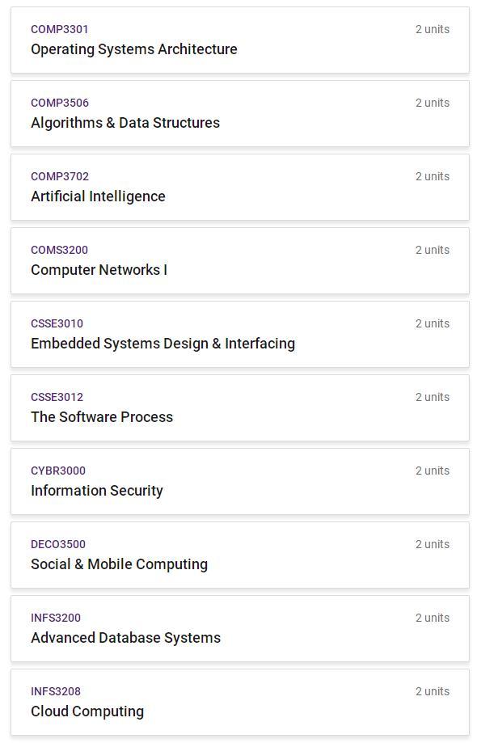
Task: Click the INFS3208 course code
Action: [x=56, y=691]
